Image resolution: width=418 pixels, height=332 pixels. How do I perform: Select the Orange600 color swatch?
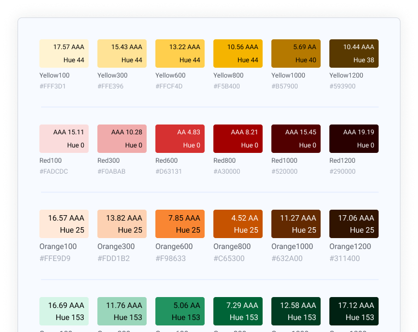(x=180, y=224)
